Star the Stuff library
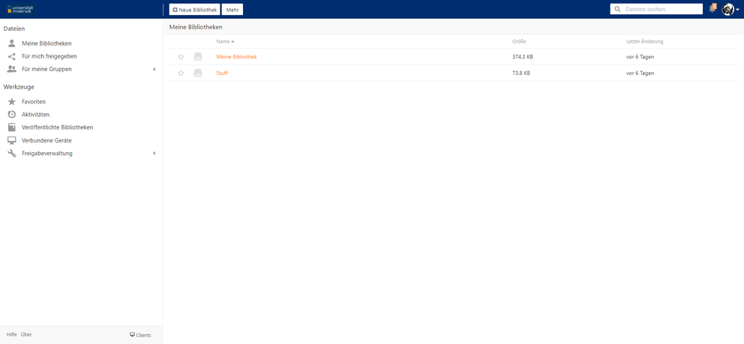The width and height of the screenshot is (744, 344). coord(181,73)
